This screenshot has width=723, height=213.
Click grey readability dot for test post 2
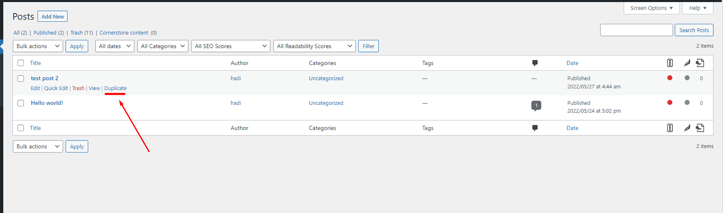point(687,78)
